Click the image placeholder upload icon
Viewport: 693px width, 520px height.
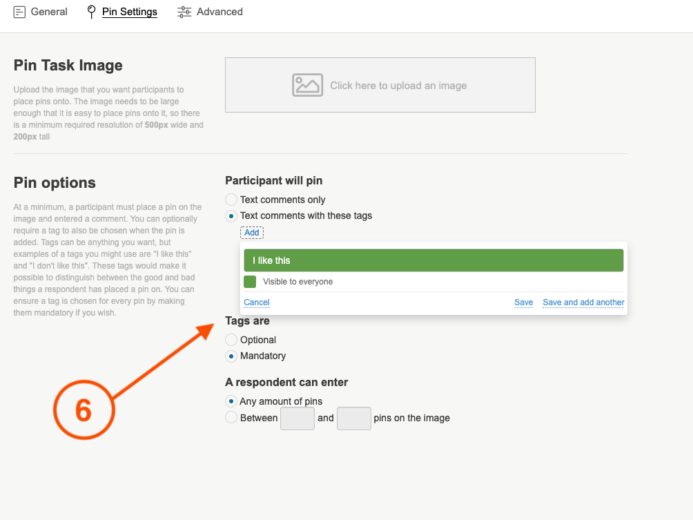pyautogui.click(x=307, y=85)
